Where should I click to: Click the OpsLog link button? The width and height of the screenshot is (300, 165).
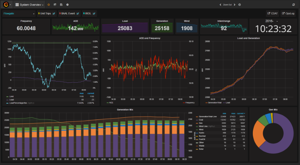288,13
